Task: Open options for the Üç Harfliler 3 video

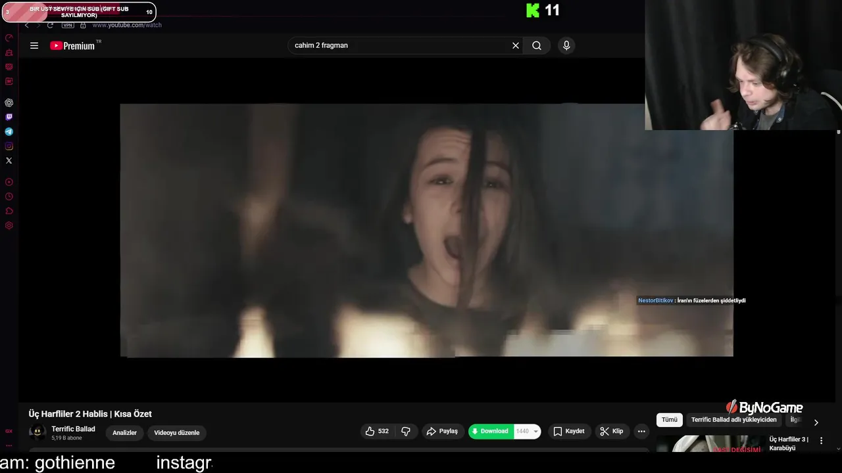Action: click(x=821, y=441)
